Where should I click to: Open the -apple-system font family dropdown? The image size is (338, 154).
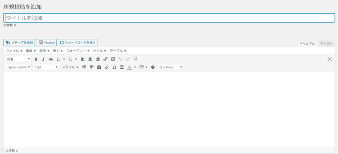(x=18, y=67)
